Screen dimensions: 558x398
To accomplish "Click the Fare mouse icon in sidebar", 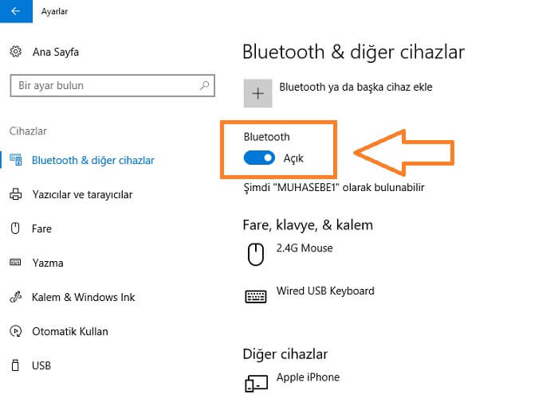I will click(15, 228).
